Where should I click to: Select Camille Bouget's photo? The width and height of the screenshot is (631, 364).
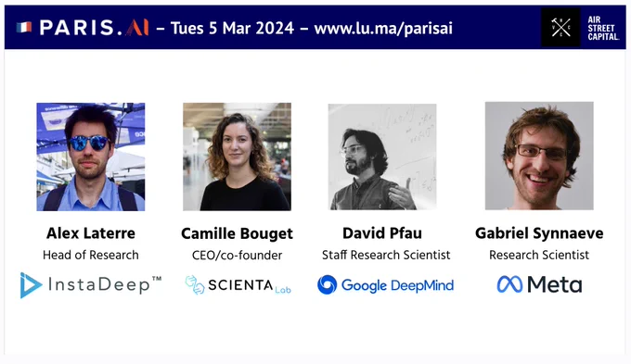(x=237, y=157)
